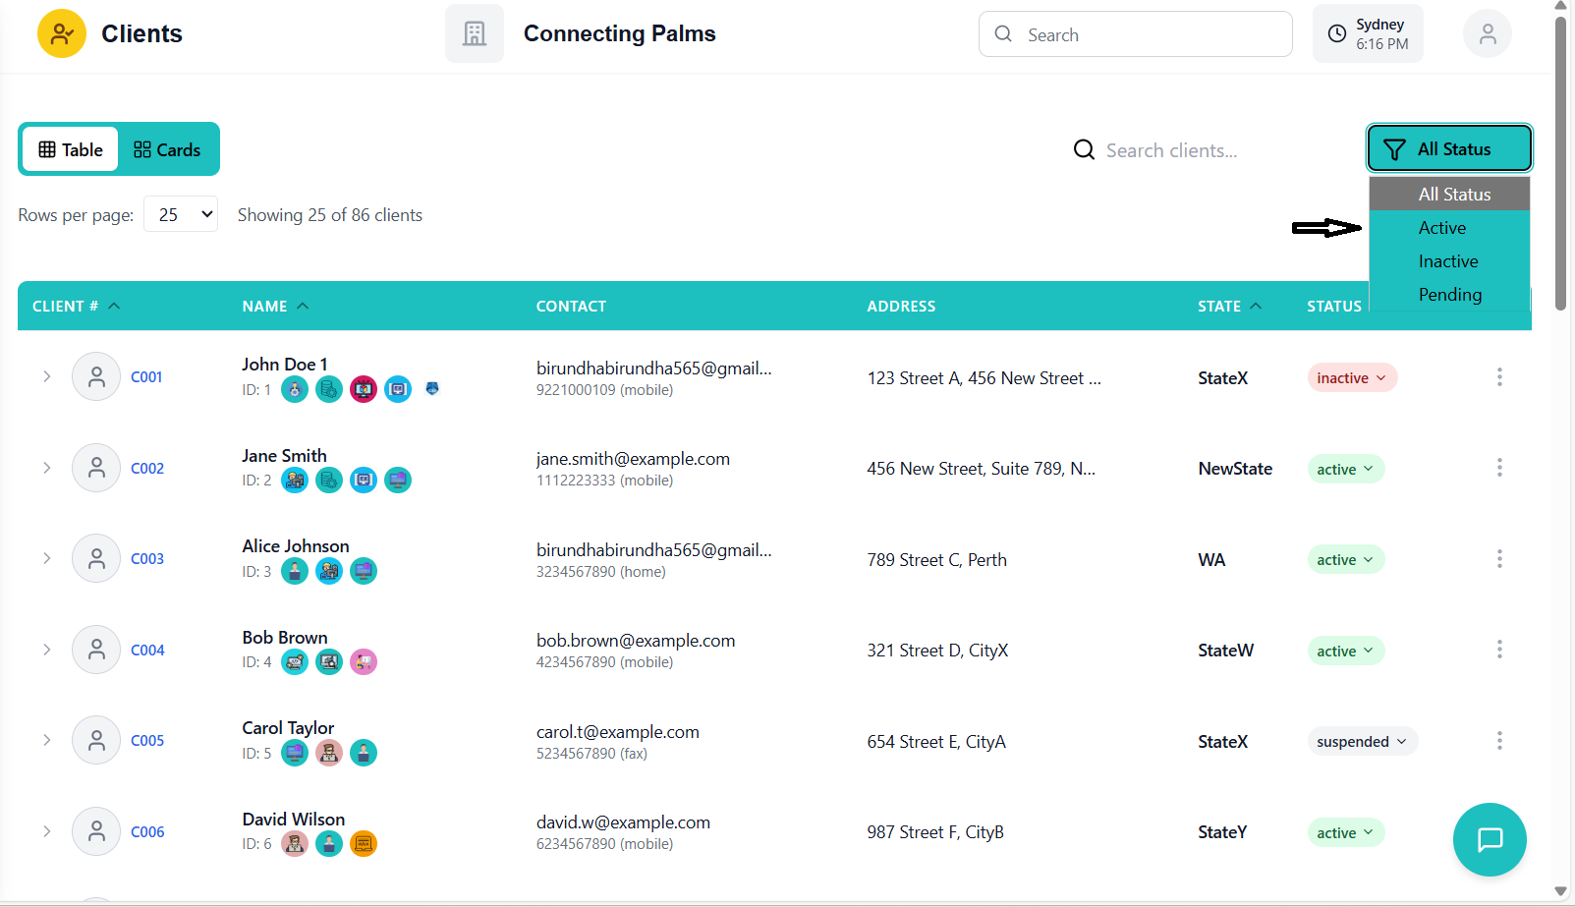Open inactive status dropdown for John Doe 1

(x=1351, y=378)
